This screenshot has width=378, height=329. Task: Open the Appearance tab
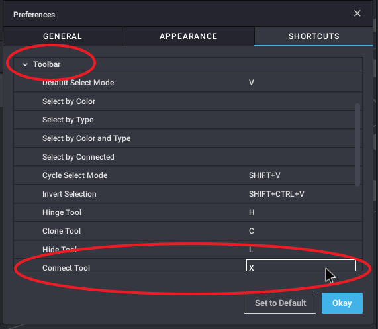[x=188, y=36]
